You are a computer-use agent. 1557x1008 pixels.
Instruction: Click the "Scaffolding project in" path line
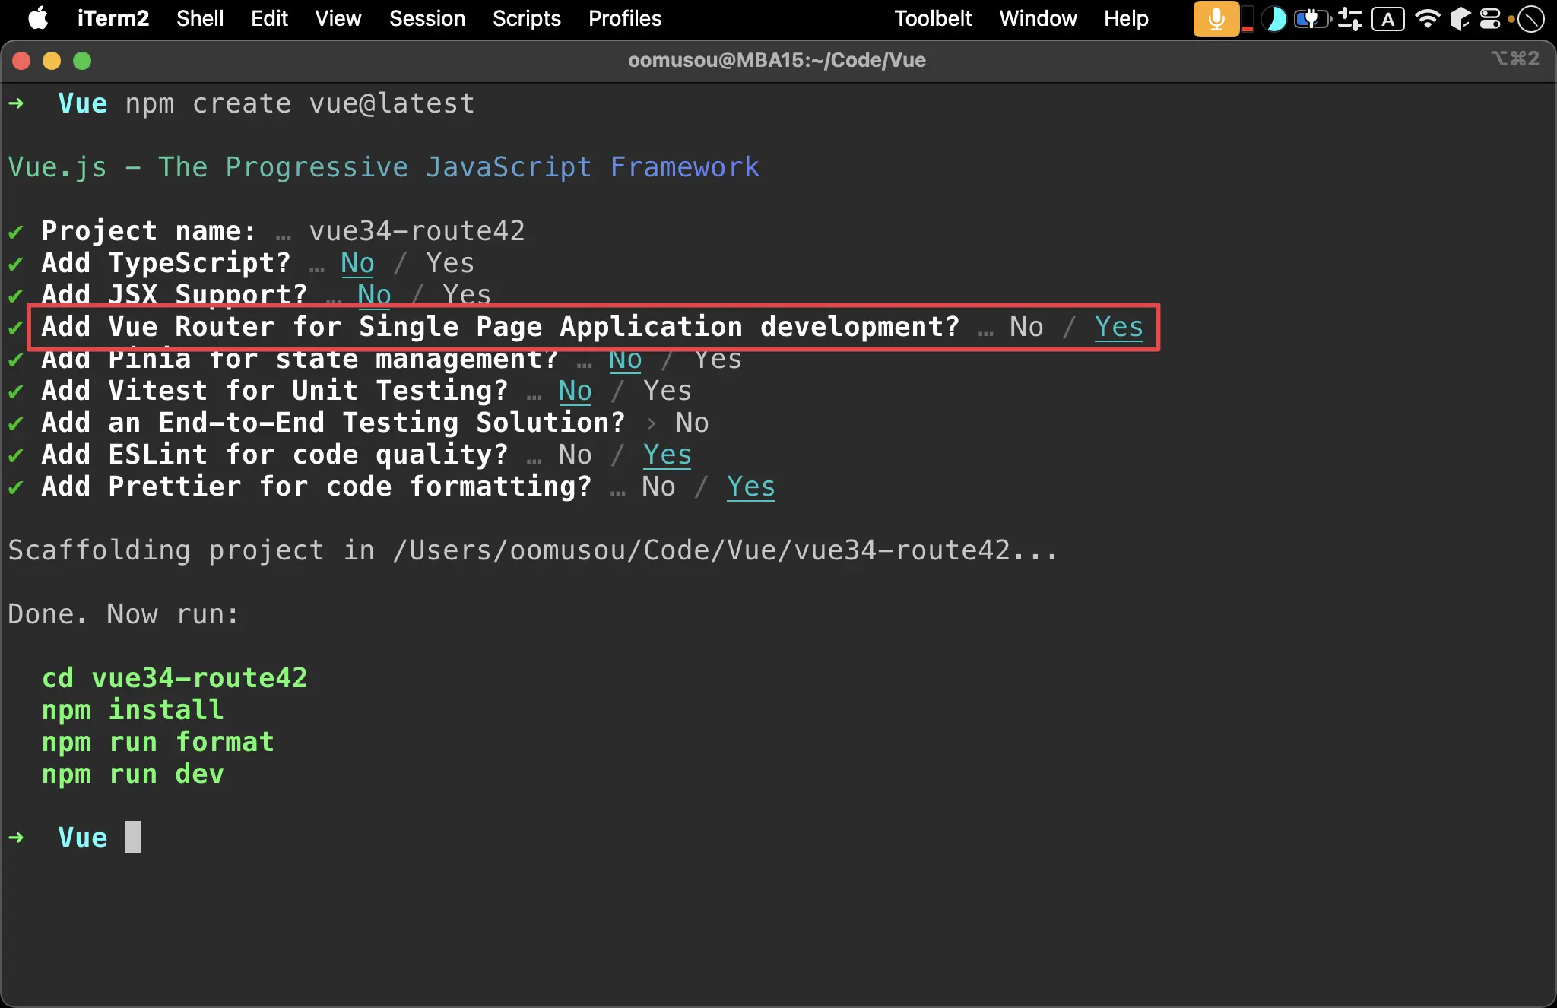tap(533, 550)
